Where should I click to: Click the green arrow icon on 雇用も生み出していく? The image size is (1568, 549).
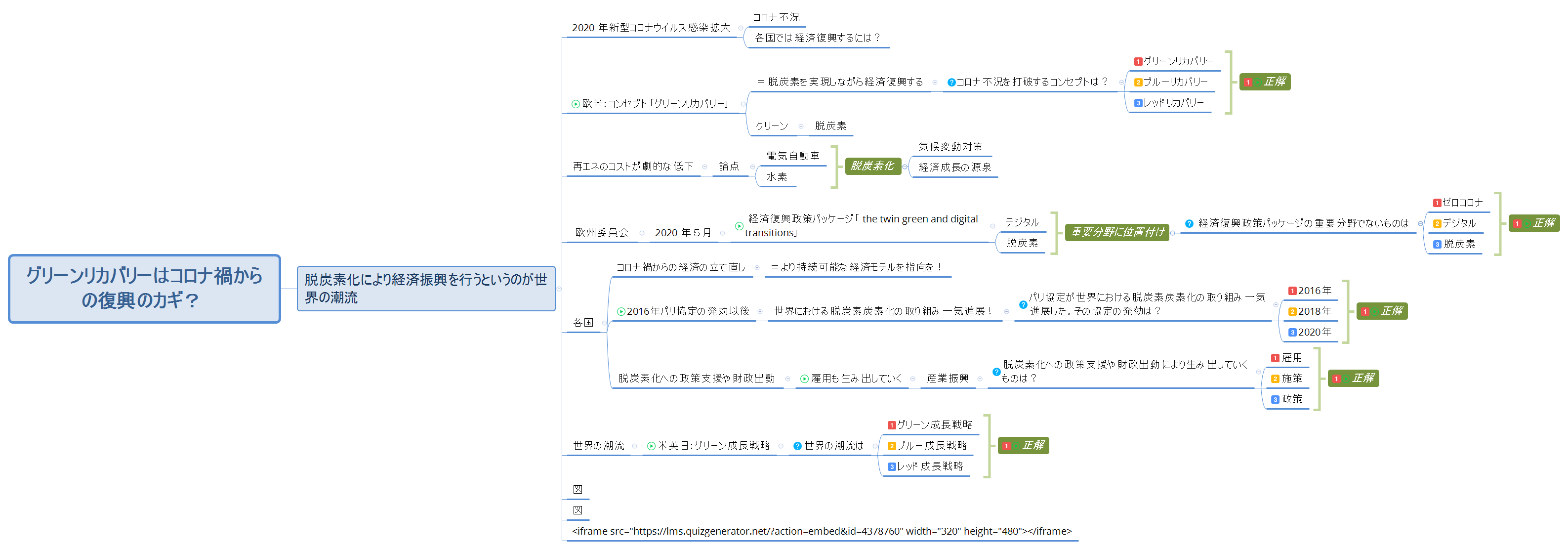point(804,379)
